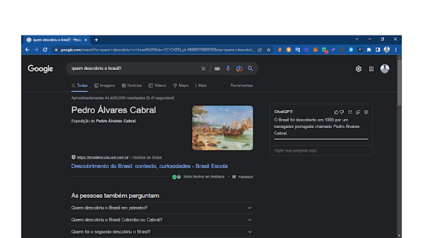
Task: Click the rightmost circular icon in ChatGPT panel
Action: coord(366,112)
